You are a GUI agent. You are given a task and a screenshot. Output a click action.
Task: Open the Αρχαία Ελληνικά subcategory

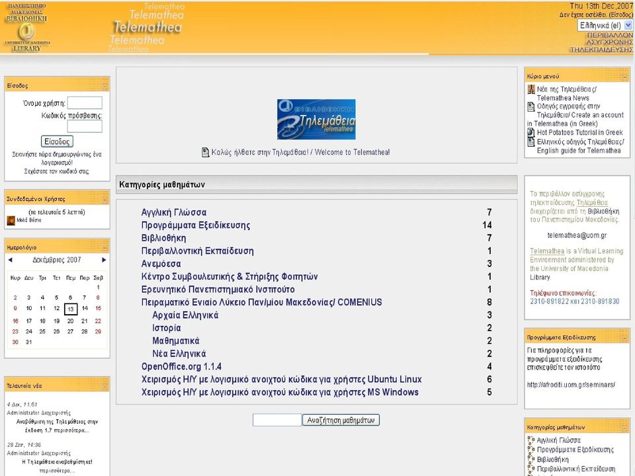tap(185, 315)
